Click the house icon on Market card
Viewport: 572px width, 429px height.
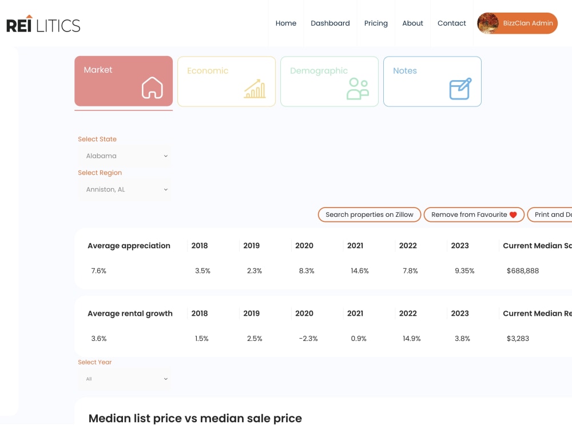click(x=152, y=88)
